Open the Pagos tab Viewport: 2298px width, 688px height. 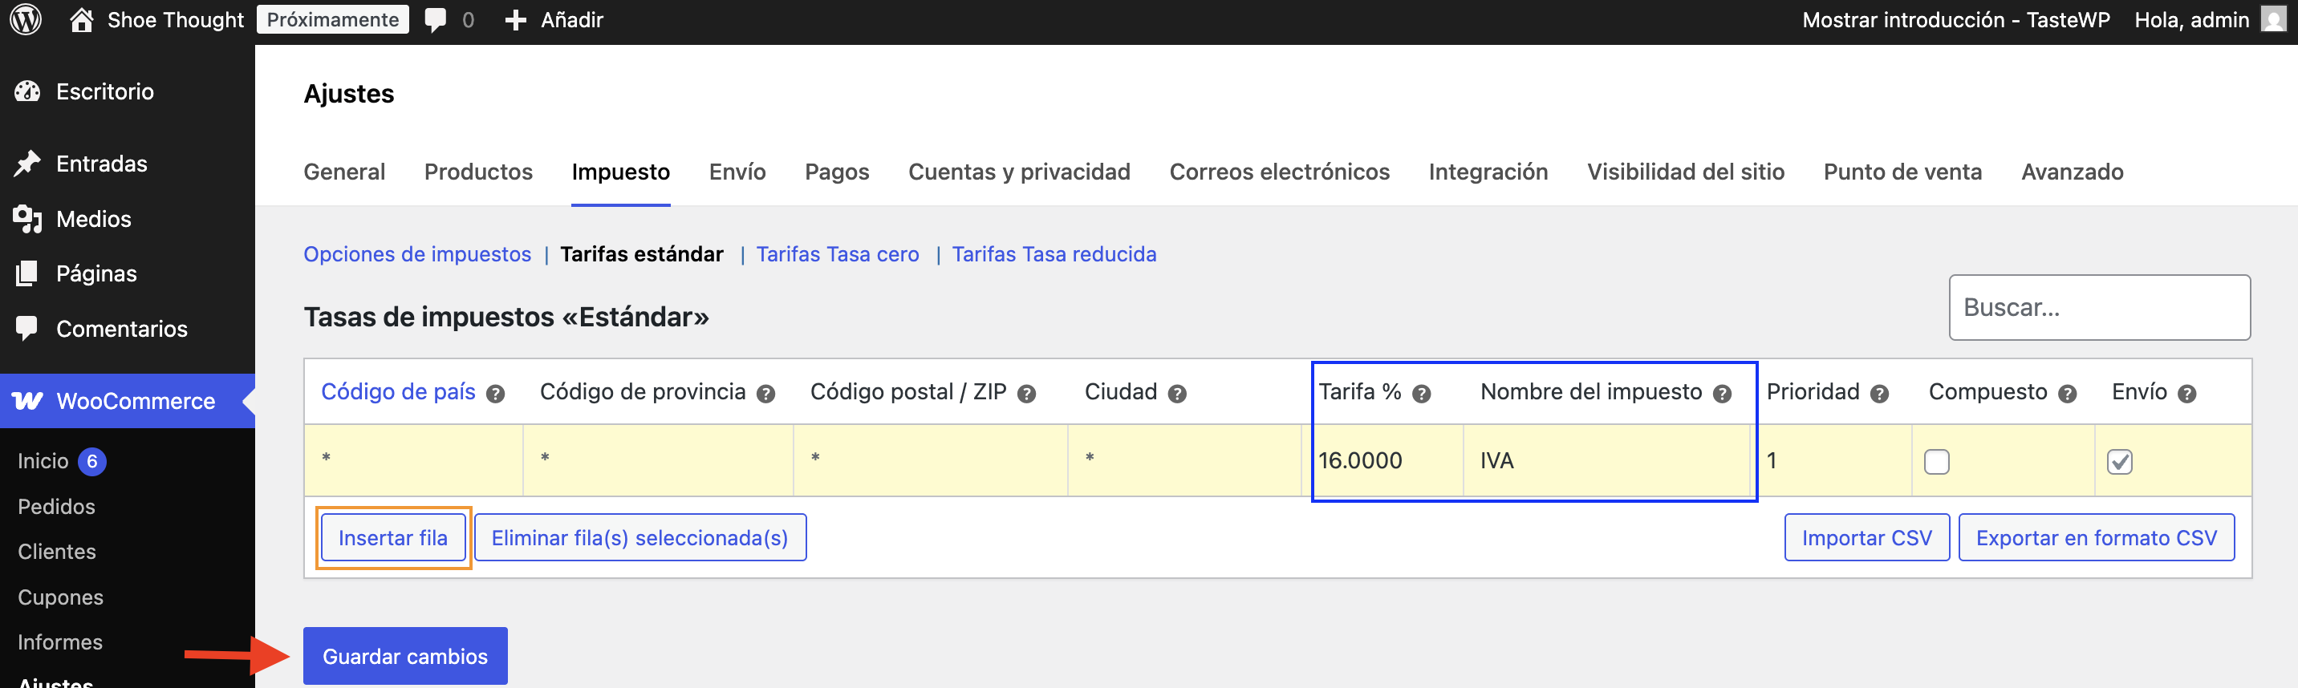[837, 171]
